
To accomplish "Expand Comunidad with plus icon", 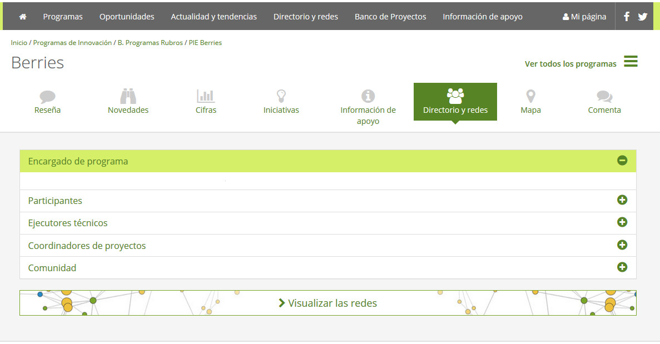I will [x=622, y=267].
